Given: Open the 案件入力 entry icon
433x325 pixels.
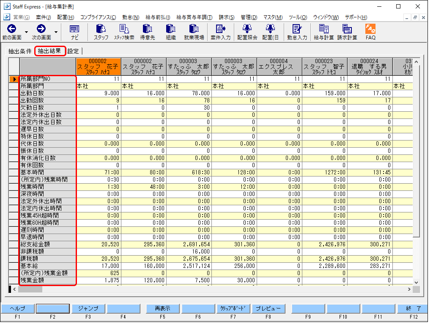Looking at the screenshot, I should (221, 29).
